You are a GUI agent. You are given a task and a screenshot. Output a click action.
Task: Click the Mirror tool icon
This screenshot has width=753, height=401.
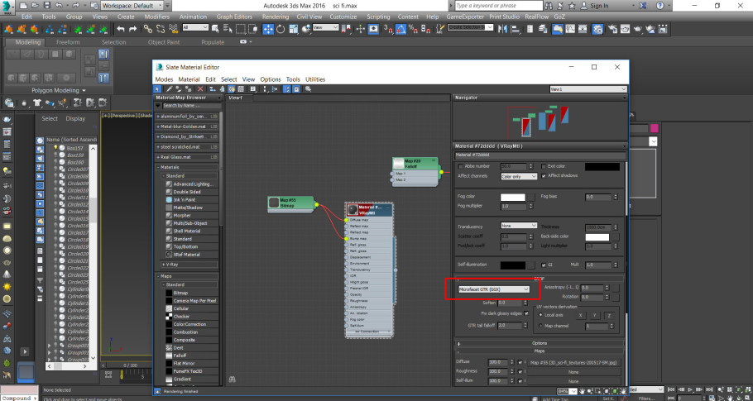point(503,29)
